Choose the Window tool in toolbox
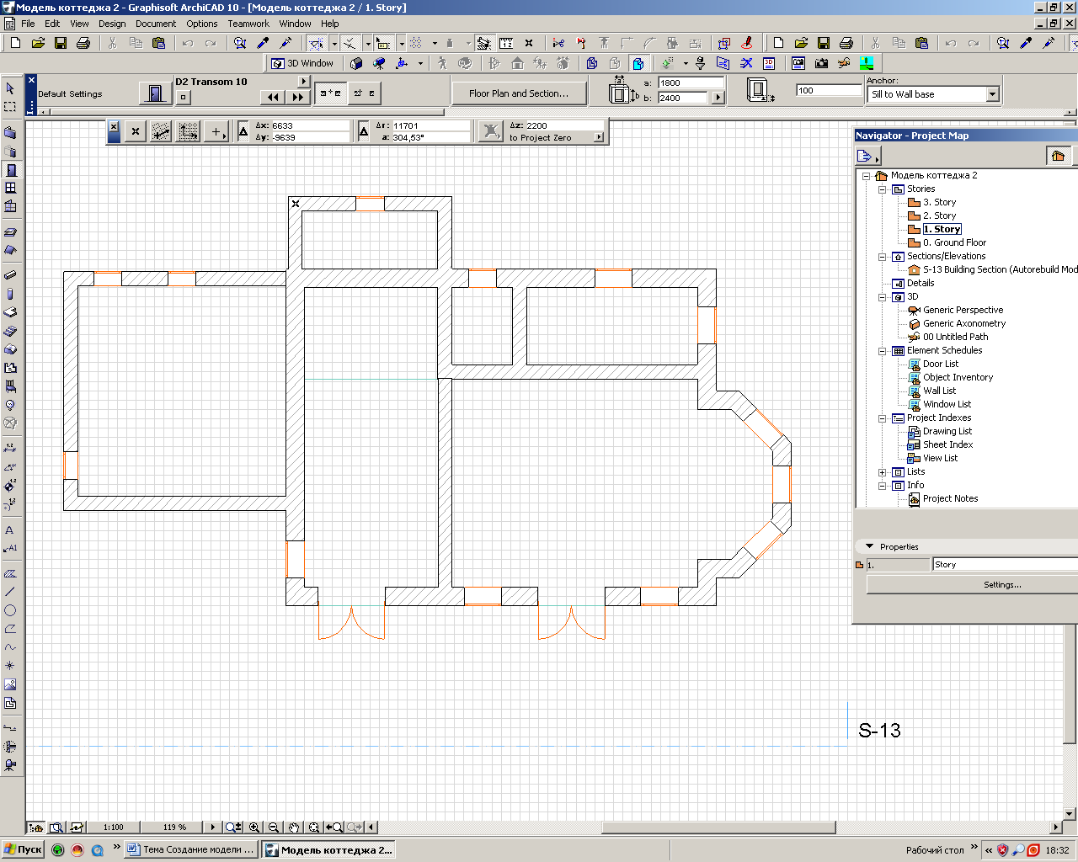This screenshot has width=1078, height=862. pyautogui.click(x=10, y=188)
